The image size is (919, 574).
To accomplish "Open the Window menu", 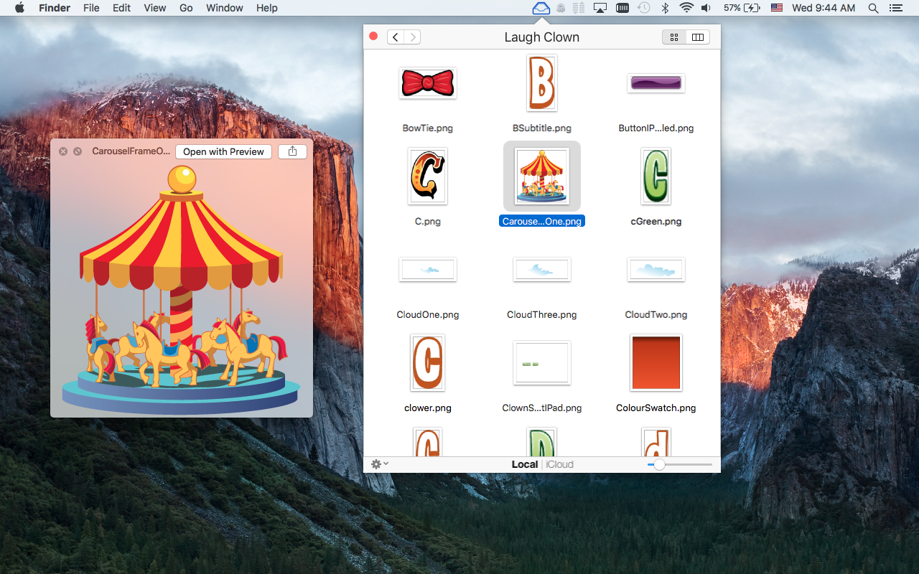I will 225,8.
